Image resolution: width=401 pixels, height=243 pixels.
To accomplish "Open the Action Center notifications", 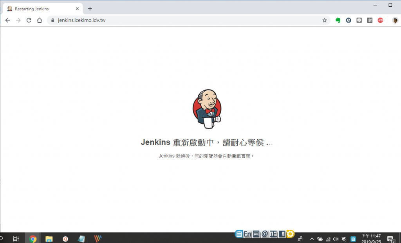I will coord(391,239).
